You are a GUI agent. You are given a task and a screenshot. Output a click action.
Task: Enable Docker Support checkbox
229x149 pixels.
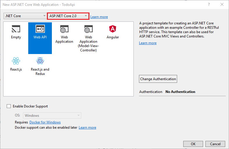[x=9, y=106]
